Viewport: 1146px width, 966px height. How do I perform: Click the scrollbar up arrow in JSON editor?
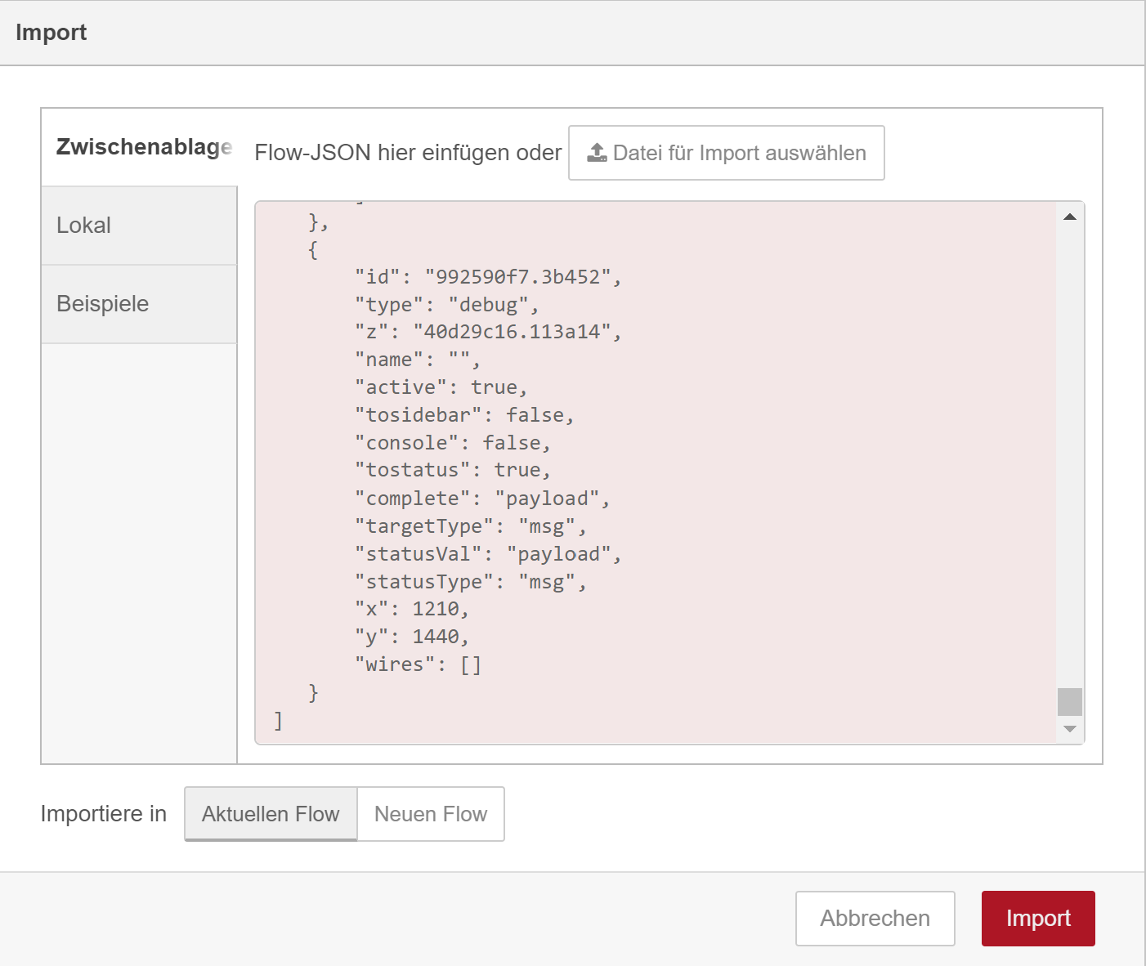(1070, 217)
